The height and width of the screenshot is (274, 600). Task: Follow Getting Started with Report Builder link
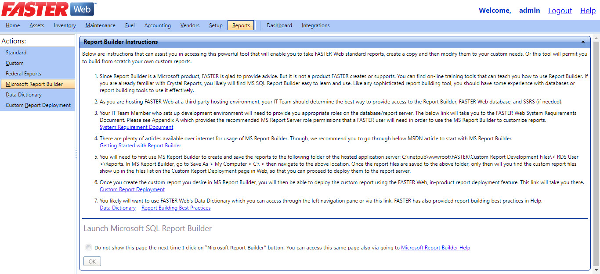click(x=141, y=146)
